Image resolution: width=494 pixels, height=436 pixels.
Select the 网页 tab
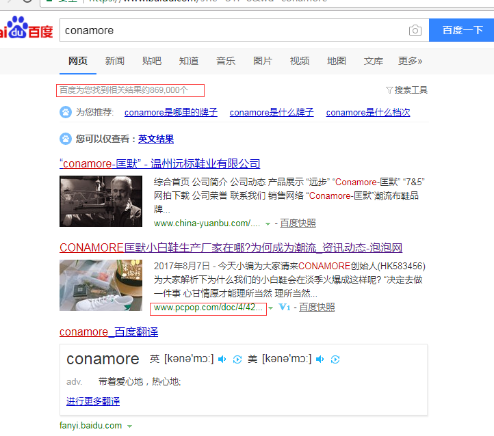coord(78,61)
